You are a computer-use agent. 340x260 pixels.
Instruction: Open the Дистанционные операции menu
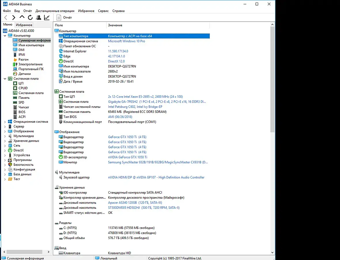coord(55,11)
